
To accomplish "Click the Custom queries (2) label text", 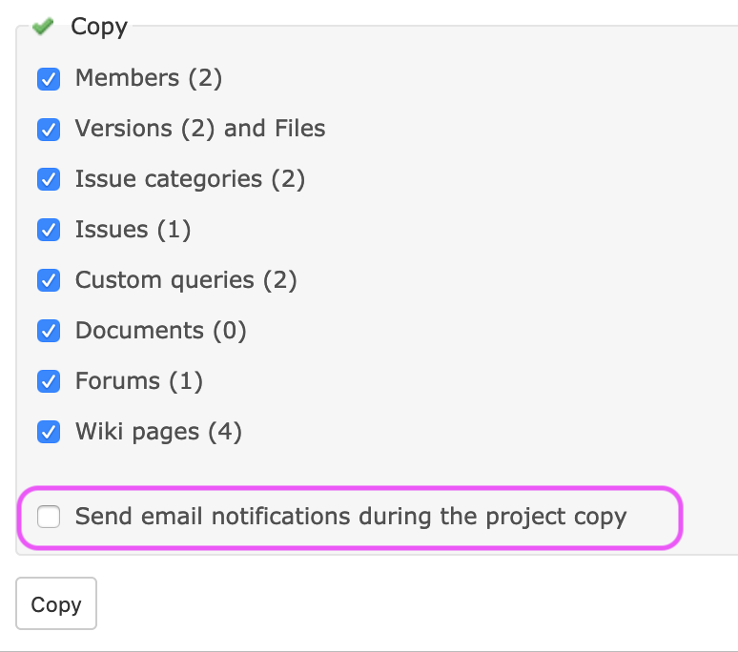I will [186, 280].
